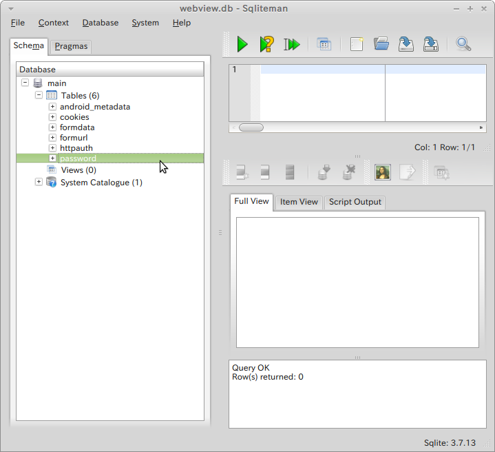495x452 pixels.
Task: Run SQL with the green play icon
Action: (x=242, y=44)
